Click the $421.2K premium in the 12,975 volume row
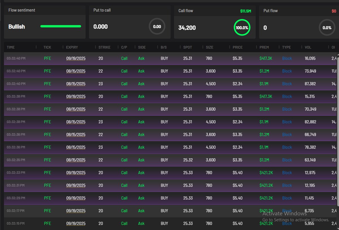The image size is (339, 230). pyautogui.click(x=266, y=173)
